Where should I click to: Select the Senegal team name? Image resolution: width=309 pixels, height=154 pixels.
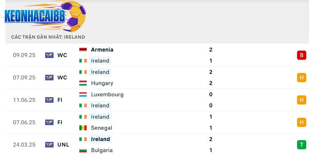click(x=101, y=128)
